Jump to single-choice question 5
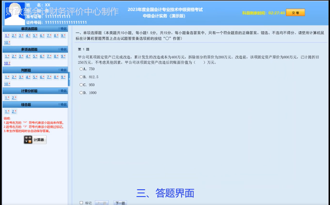The width and height of the screenshot is (330, 205). 34,35
